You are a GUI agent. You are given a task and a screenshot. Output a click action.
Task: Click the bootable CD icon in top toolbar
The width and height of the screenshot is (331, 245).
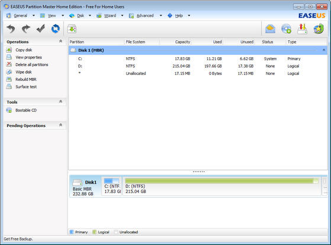coord(286,29)
